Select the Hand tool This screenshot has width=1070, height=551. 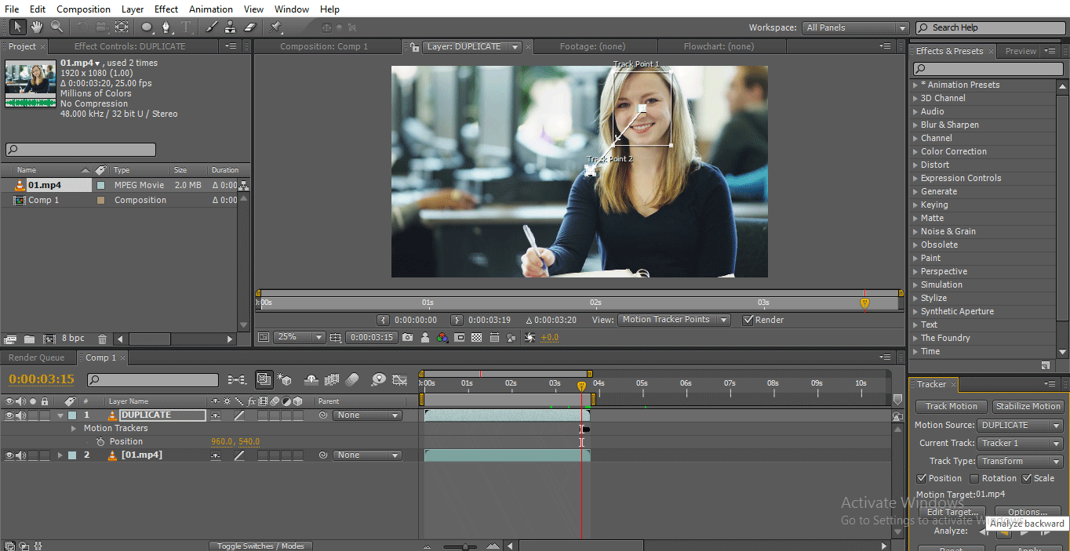coord(37,27)
